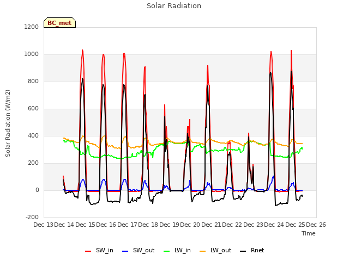Click the red SW_in legend color marker
Viewport: 349px width, 261px height.
tap(88, 251)
